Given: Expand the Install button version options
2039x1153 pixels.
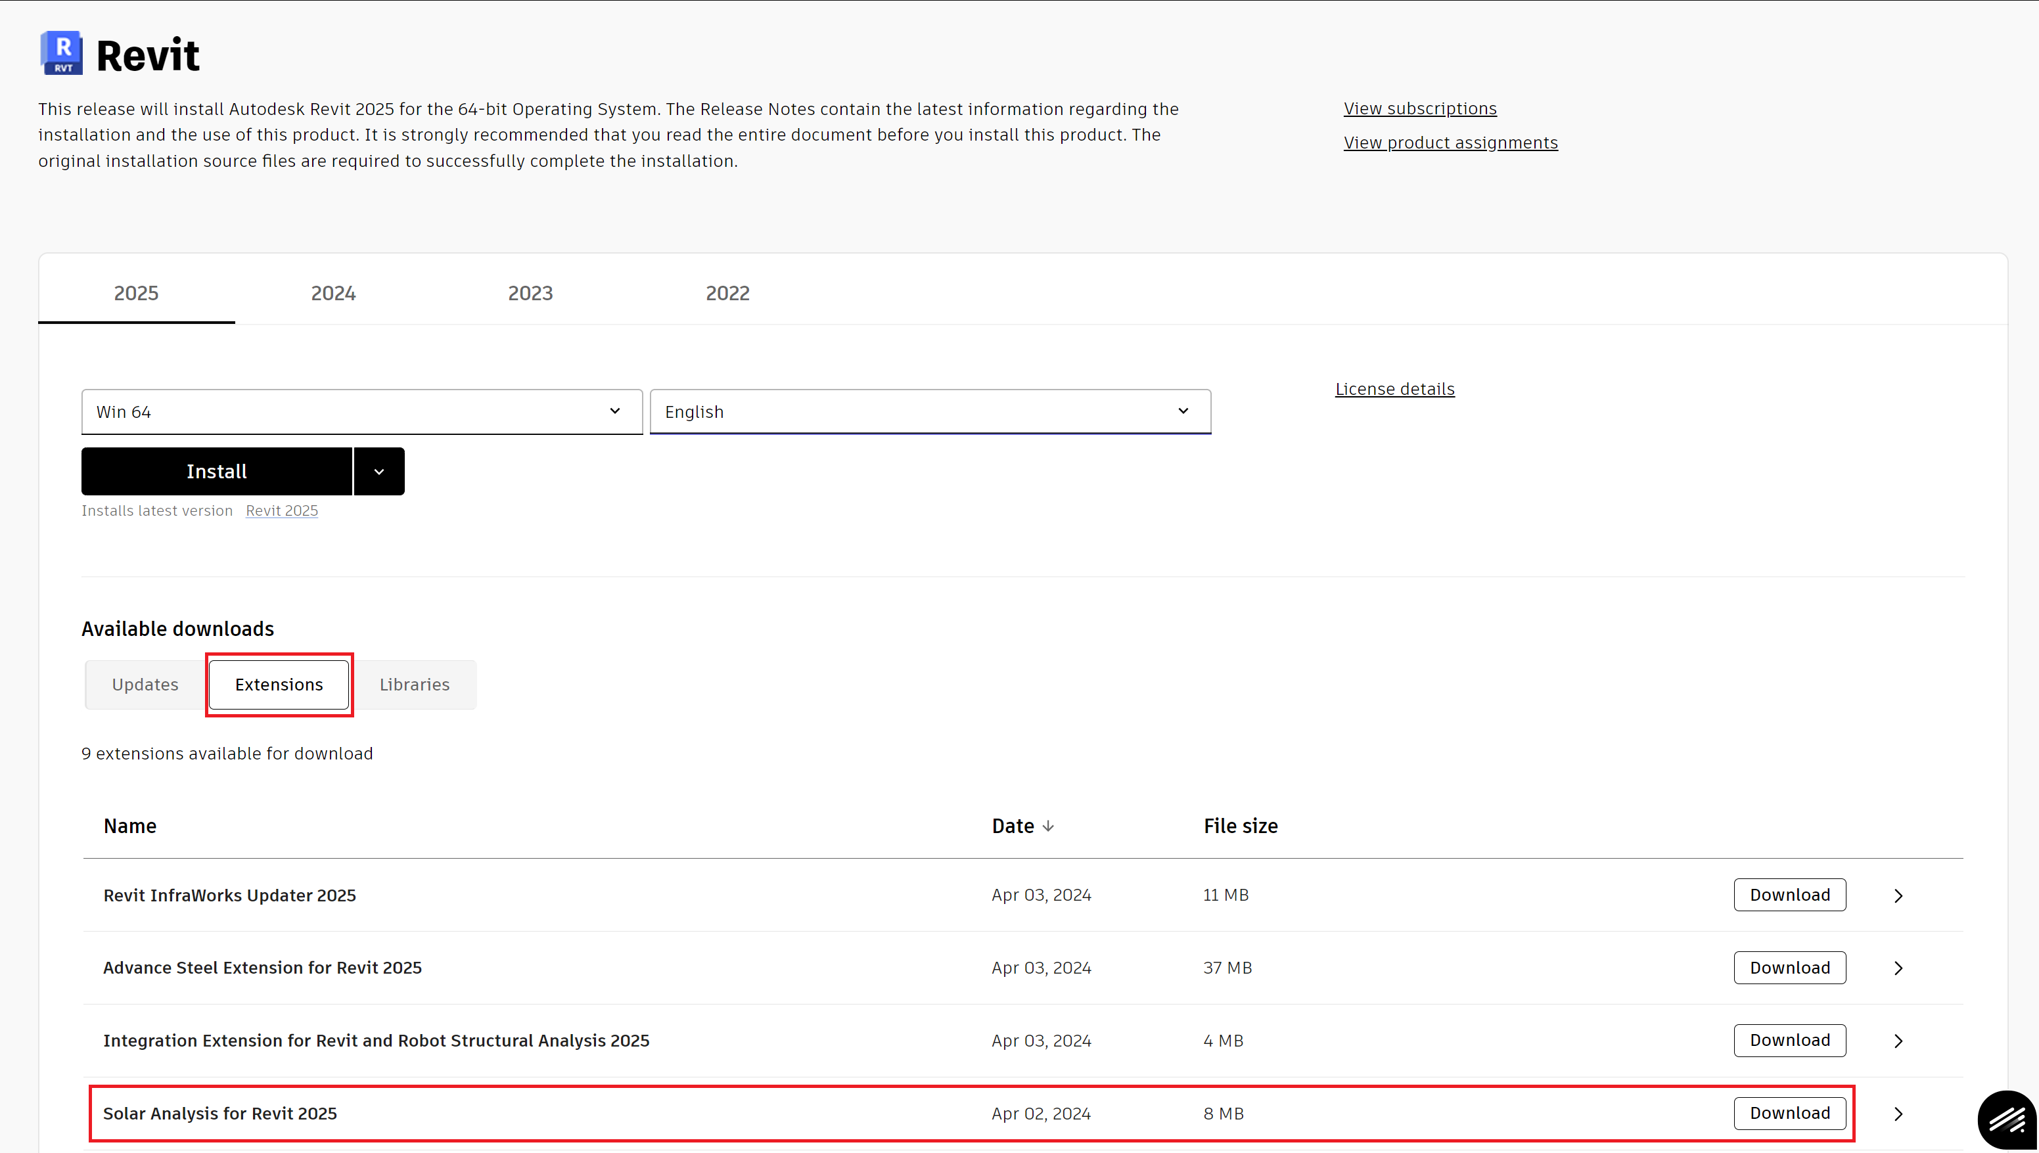Looking at the screenshot, I should tap(378, 470).
